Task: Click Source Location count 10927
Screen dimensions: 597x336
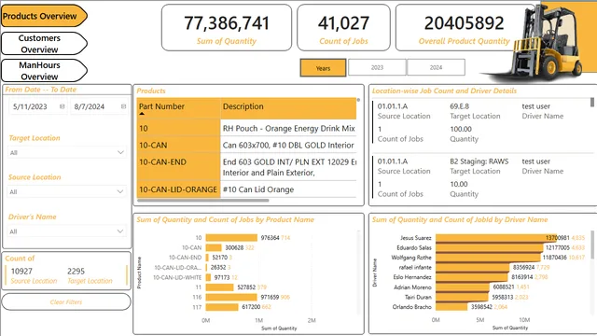Action: click(21, 272)
